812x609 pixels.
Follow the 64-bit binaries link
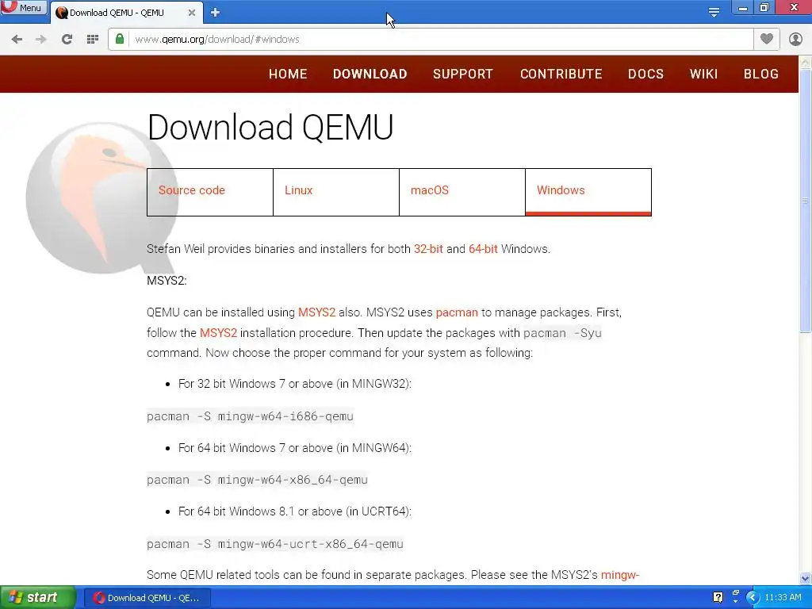point(483,249)
